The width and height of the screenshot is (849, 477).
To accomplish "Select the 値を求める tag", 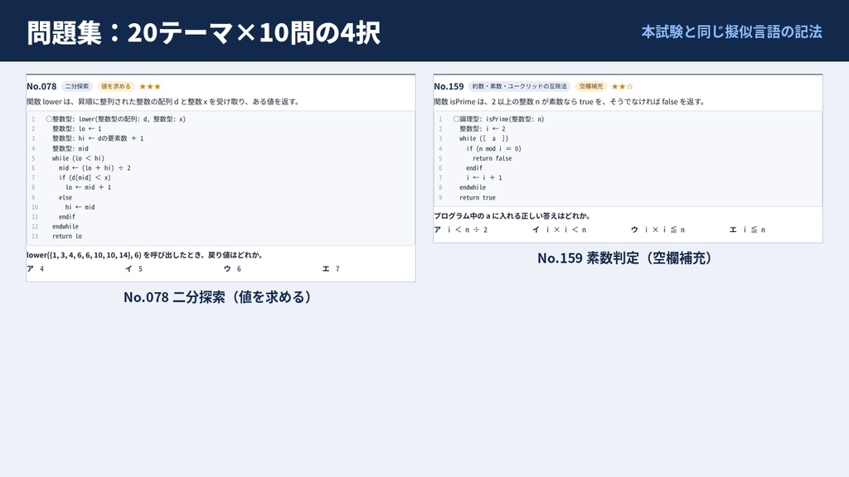I will [116, 86].
